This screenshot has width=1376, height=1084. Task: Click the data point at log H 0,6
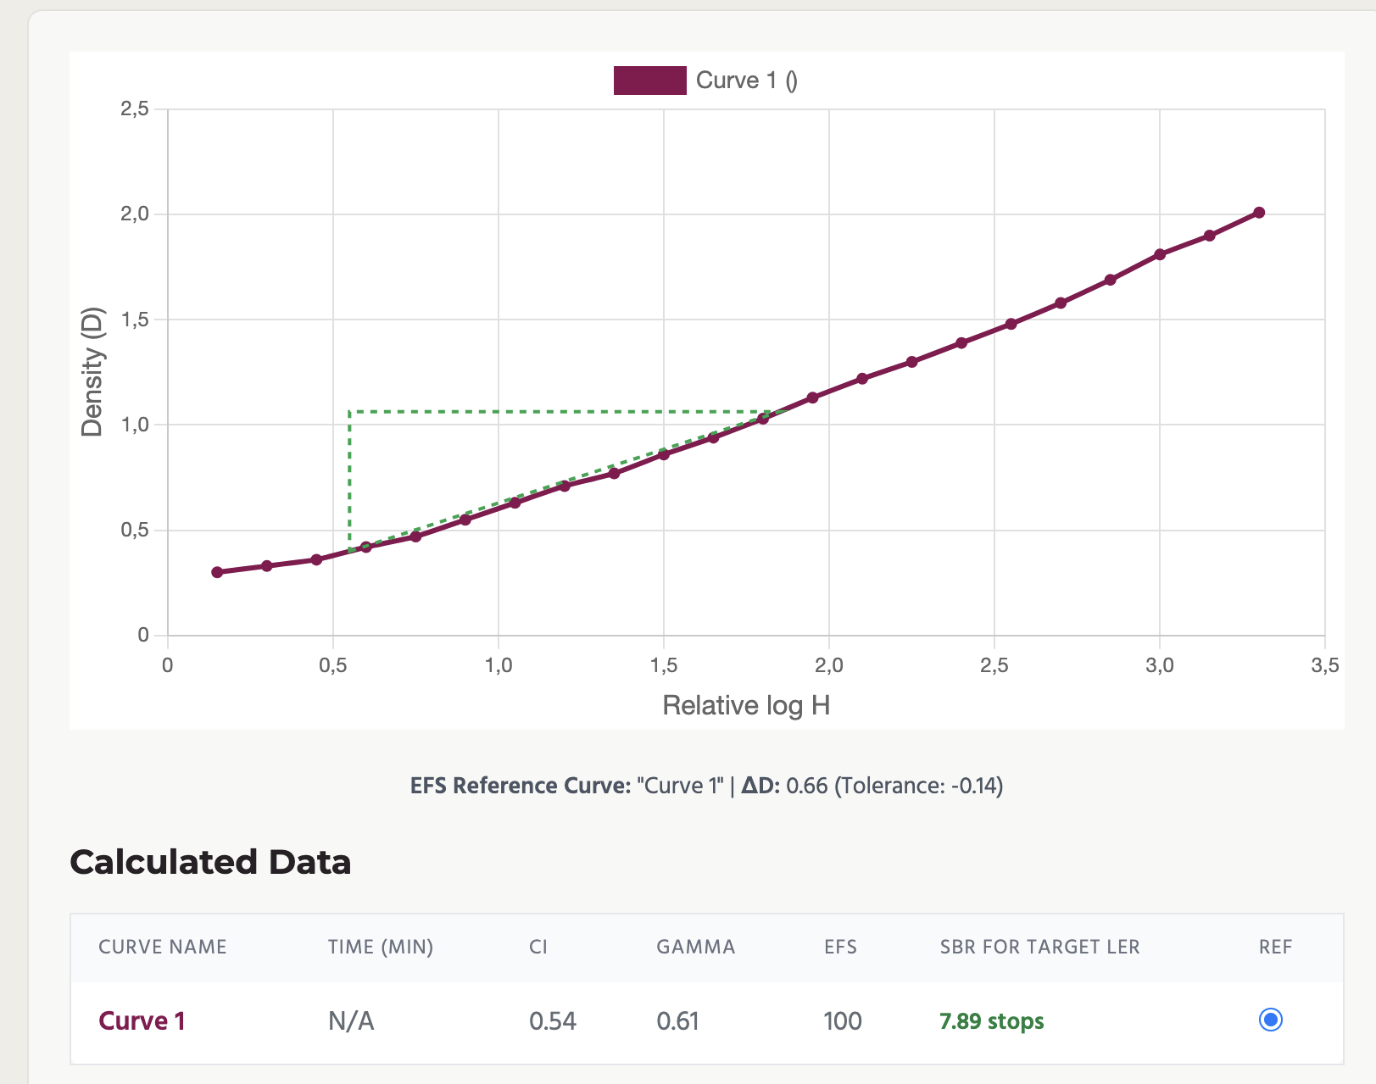366,548
